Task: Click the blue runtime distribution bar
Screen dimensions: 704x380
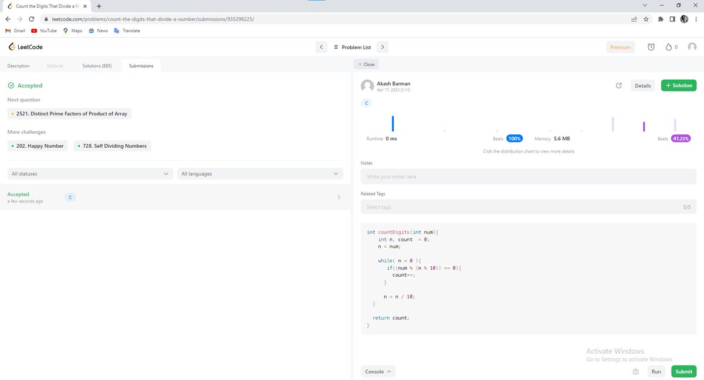Action: 393,124
